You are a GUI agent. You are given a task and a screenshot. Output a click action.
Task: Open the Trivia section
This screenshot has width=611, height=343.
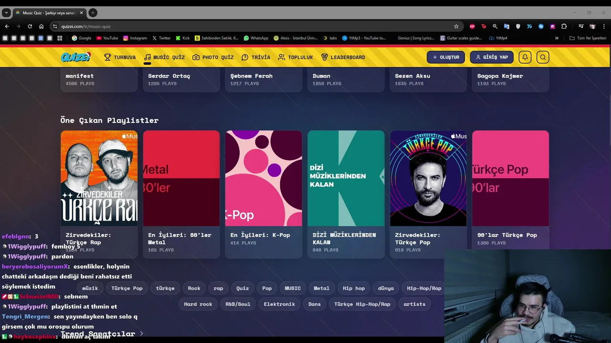(256, 57)
